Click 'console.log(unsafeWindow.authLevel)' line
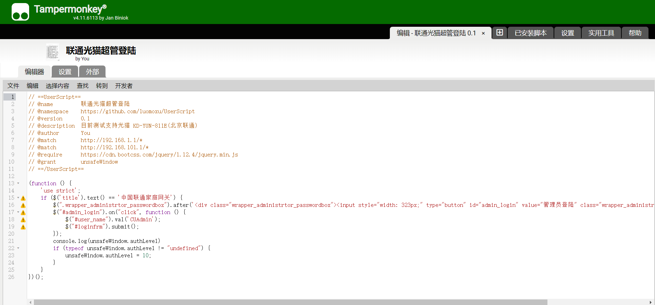The height and width of the screenshot is (305, 655). (107, 241)
